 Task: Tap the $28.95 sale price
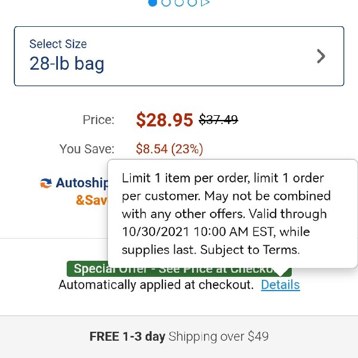(165, 120)
